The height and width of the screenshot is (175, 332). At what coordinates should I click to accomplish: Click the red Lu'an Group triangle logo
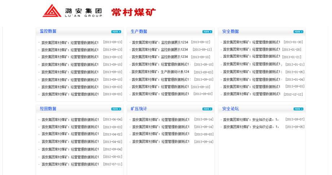click(52, 11)
